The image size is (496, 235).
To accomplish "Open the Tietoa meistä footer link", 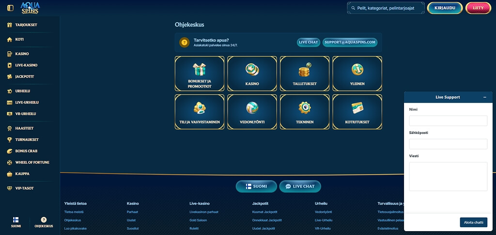I will pos(74,212).
